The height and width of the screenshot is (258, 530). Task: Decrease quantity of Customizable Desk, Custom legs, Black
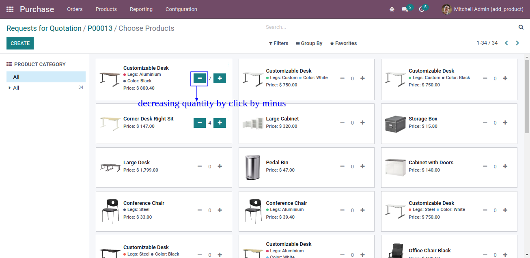(485, 79)
